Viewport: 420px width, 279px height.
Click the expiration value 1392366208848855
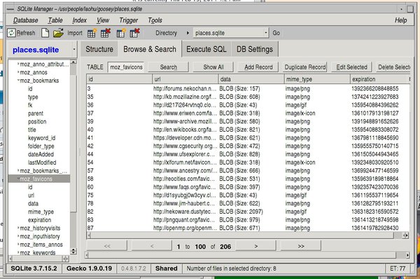click(375, 88)
